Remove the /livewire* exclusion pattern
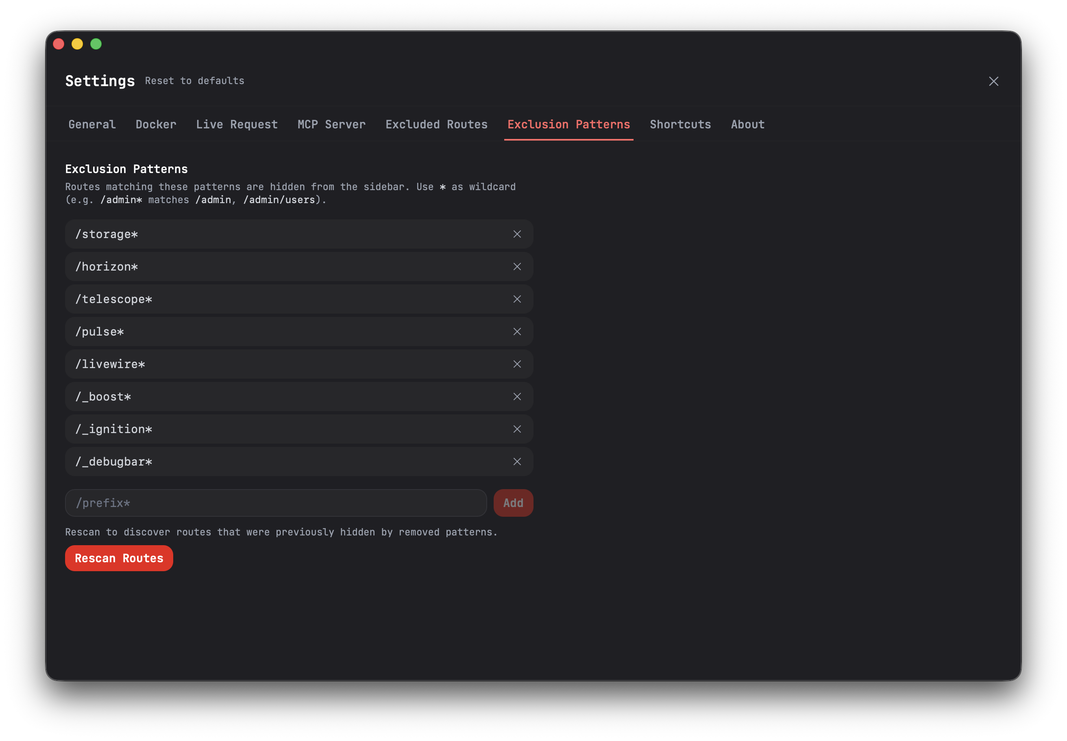This screenshot has width=1067, height=741. (x=517, y=364)
